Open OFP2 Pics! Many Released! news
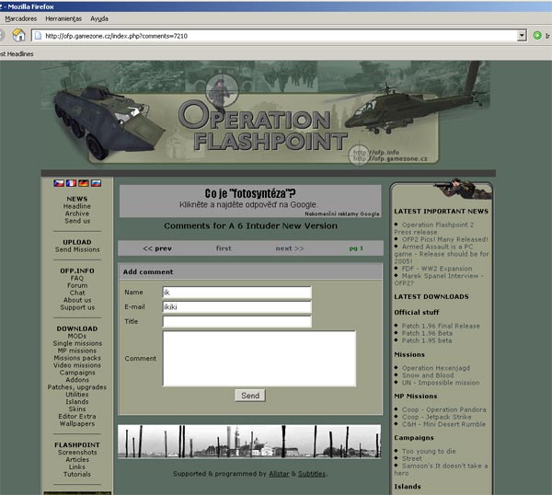The width and height of the screenshot is (552, 495). 444,239
